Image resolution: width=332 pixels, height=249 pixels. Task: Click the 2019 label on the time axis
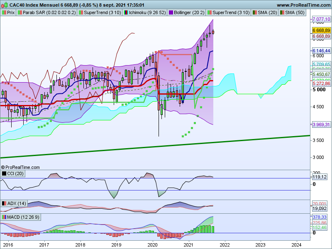click(116, 245)
